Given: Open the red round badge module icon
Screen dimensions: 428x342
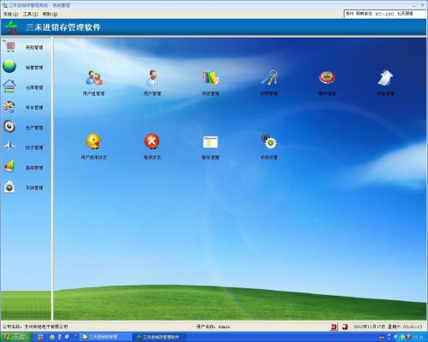Looking at the screenshot, I should click(x=327, y=78).
